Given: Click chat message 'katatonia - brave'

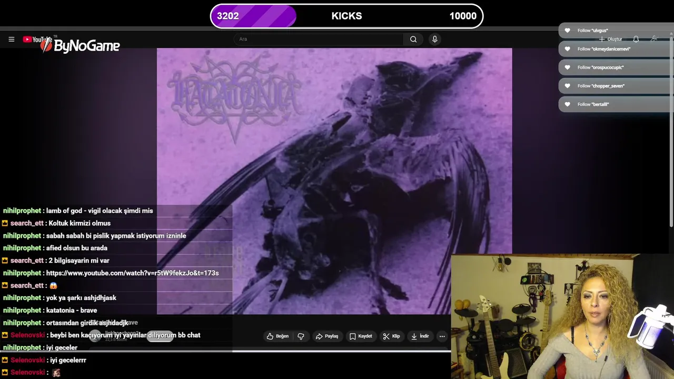Looking at the screenshot, I should point(72,310).
